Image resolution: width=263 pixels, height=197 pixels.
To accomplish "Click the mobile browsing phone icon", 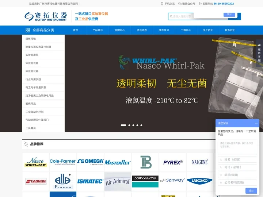I will pyautogui.click(x=162, y=4).
